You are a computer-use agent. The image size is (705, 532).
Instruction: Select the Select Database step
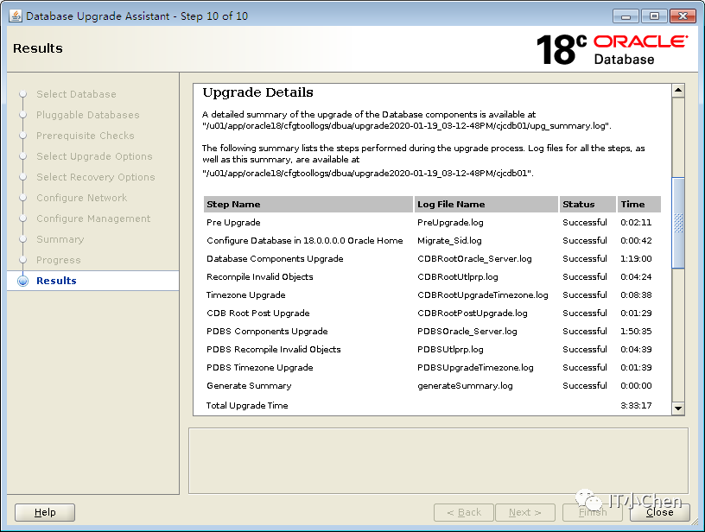[x=76, y=94]
